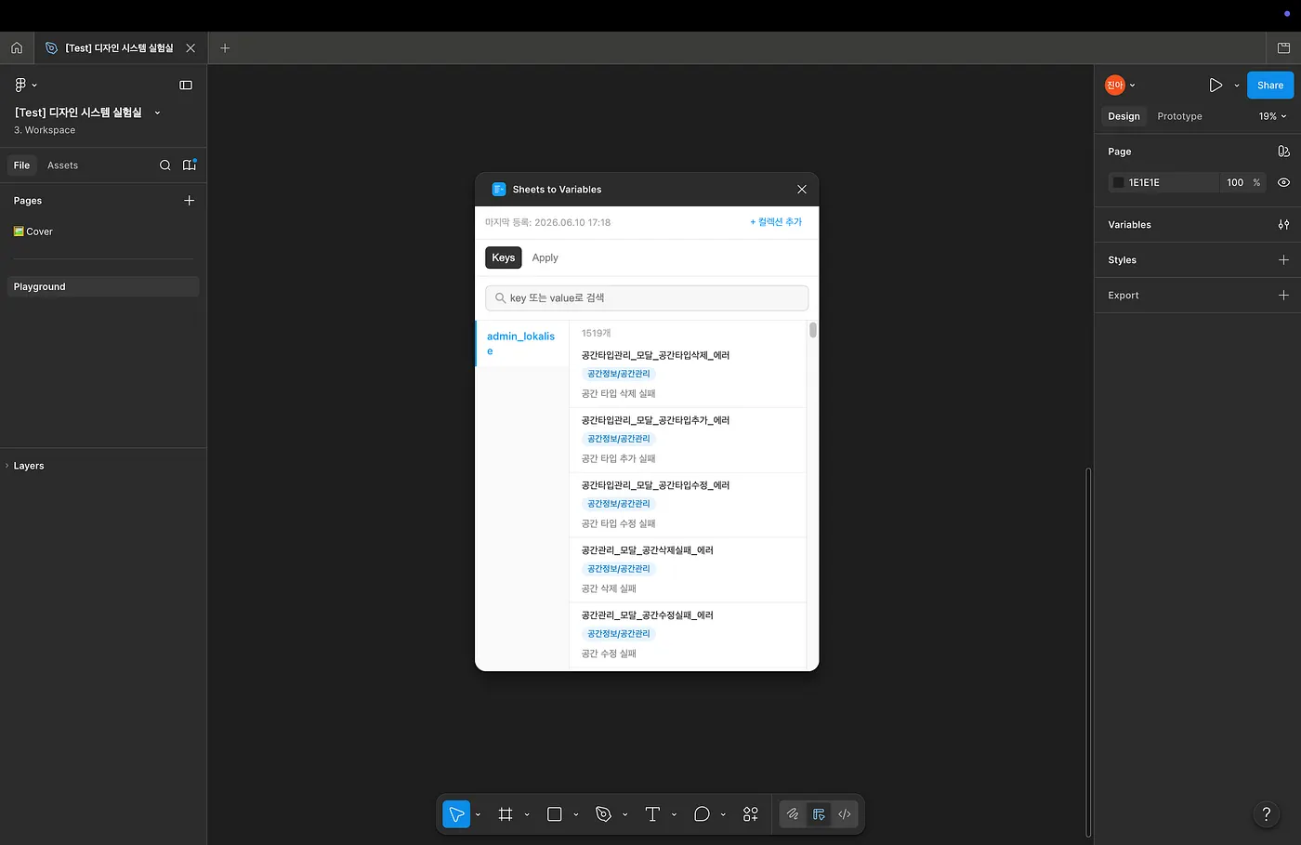The height and width of the screenshot is (845, 1301).
Task: Select the Comment tool
Action: pos(702,814)
